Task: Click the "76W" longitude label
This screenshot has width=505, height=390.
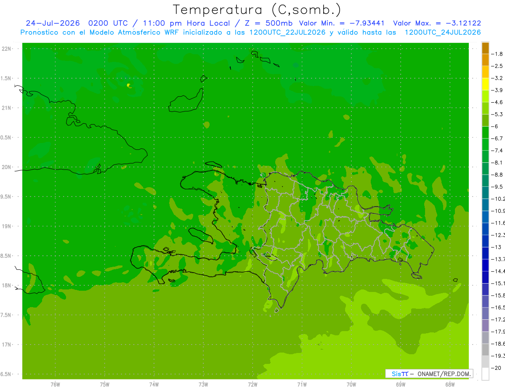Action: coord(55,385)
